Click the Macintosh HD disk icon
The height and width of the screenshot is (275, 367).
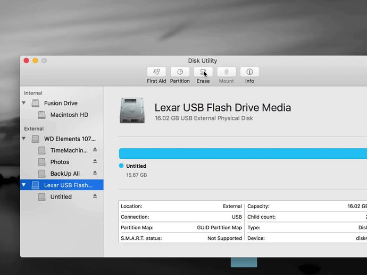(x=41, y=115)
